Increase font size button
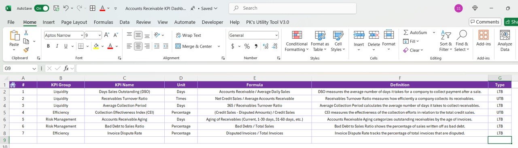The image size is (518, 148). point(107,35)
